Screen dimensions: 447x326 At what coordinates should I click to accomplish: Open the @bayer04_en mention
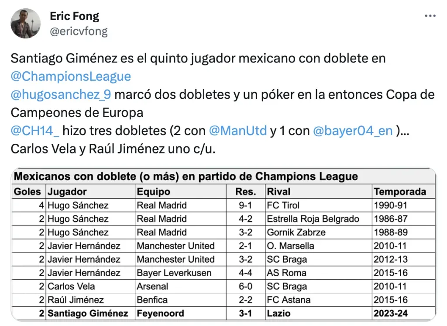tap(353, 131)
